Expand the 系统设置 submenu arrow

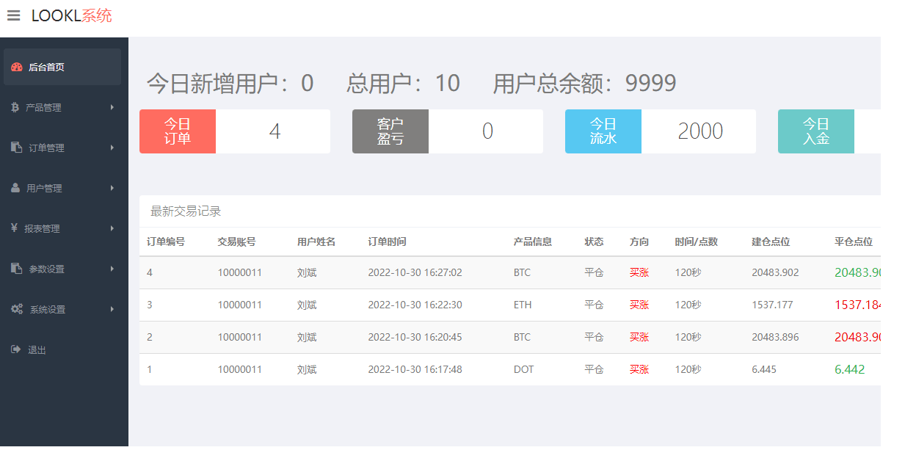[x=112, y=309]
